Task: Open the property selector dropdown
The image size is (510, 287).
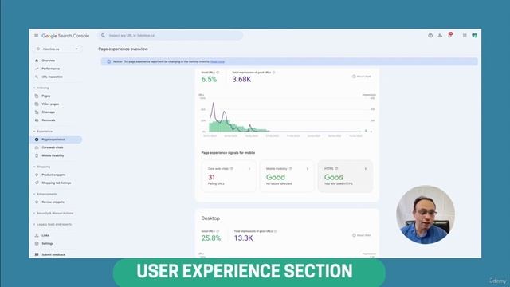Action: pyautogui.click(x=57, y=49)
